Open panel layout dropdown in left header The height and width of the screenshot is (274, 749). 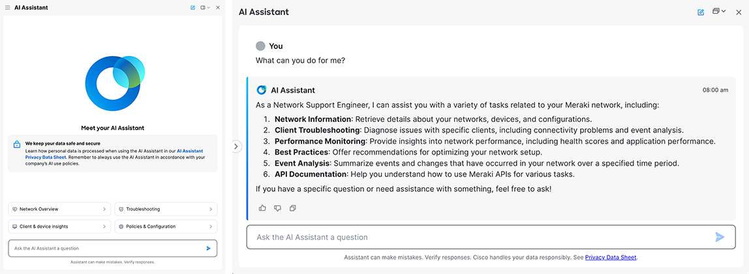point(206,8)
